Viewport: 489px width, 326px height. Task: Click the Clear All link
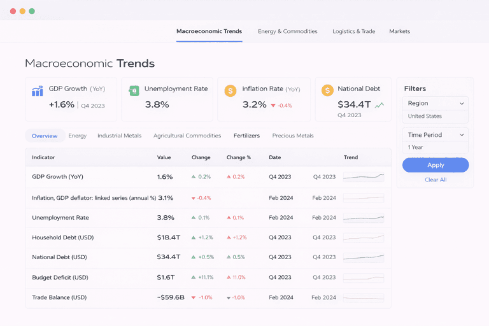pyautogui.click(x=436, y=180)
